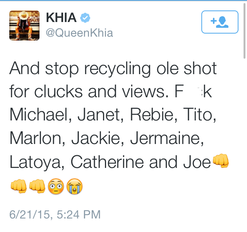Click the follow user button
This screenshot has width=247, height=232.
point(220,22)
